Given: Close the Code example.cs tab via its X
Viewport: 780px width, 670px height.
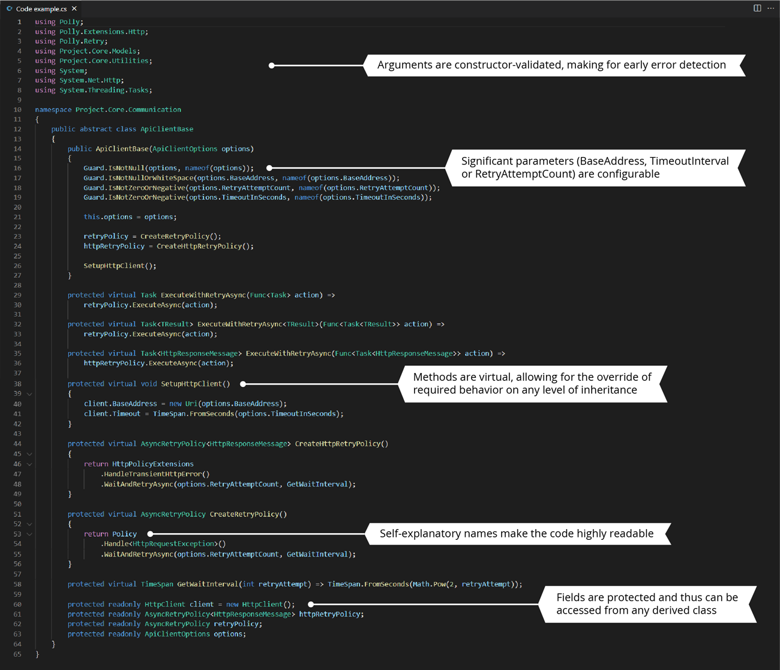Looking at the screenshot, I should click(74, 8).
